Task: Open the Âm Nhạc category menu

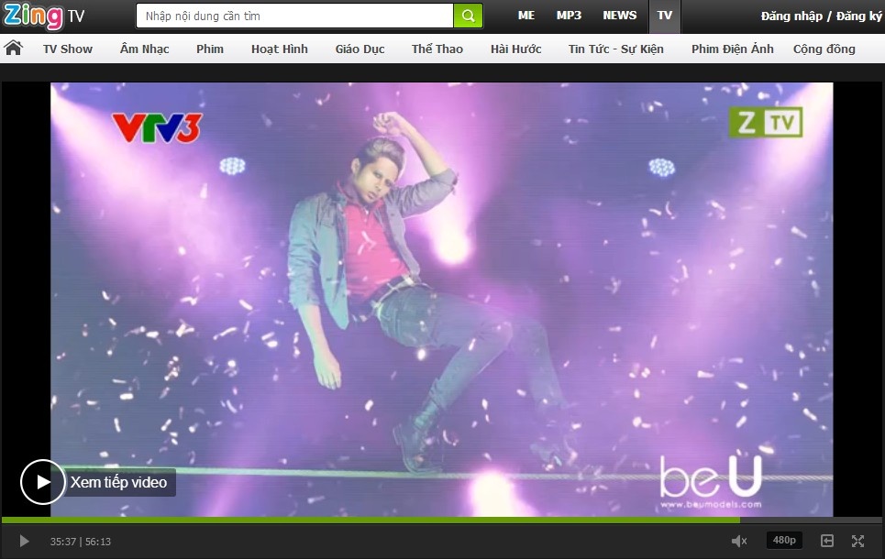Action: click(x=144, y=49)
